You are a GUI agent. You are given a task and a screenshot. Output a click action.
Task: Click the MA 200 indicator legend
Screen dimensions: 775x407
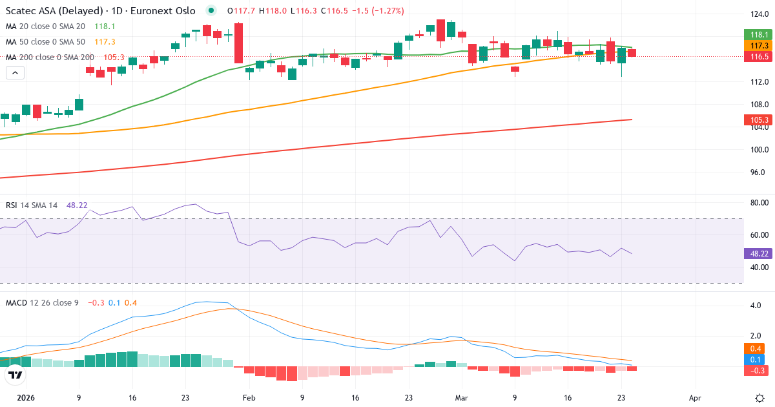click(x=50, y=57)
